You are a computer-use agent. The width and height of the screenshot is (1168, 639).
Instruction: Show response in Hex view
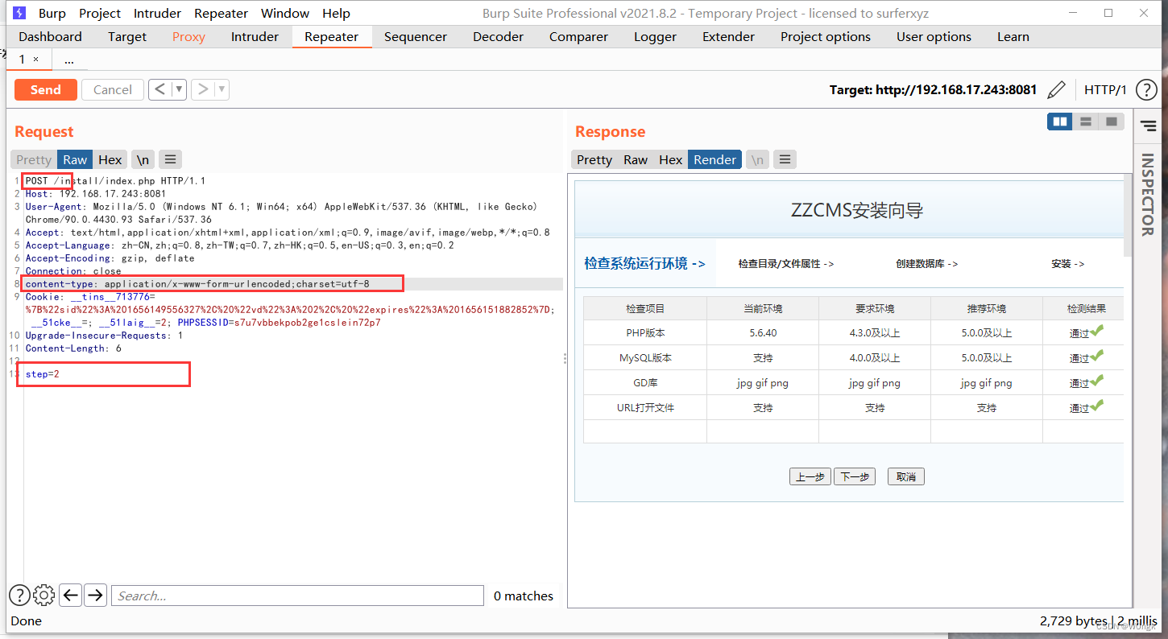tap(670, 159)
